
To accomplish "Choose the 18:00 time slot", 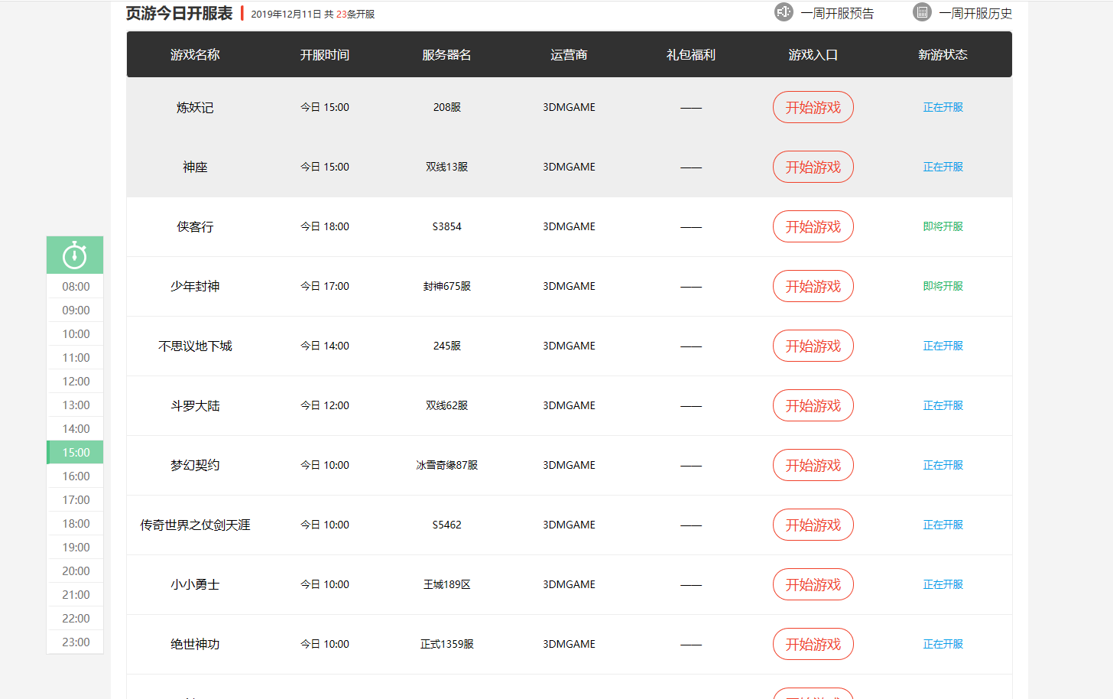I will coord(76,523).
